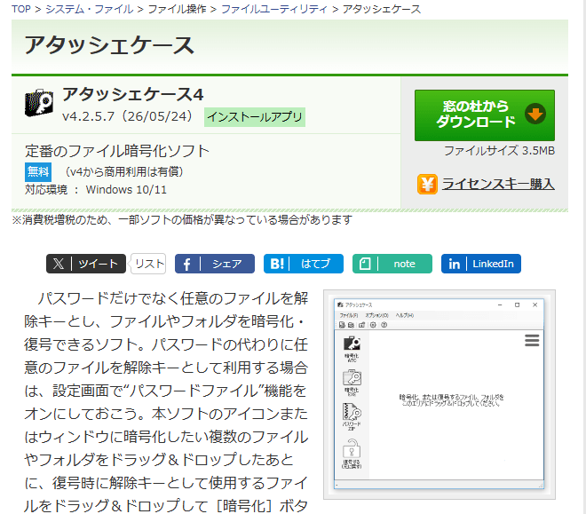Share on LinkedIn button
Viewport: 586px width, 514px height.
click(481, 264)
